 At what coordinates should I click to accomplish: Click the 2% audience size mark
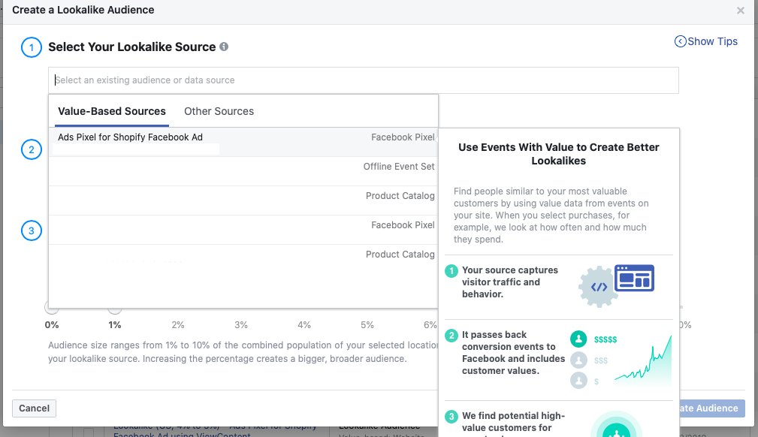178,325
